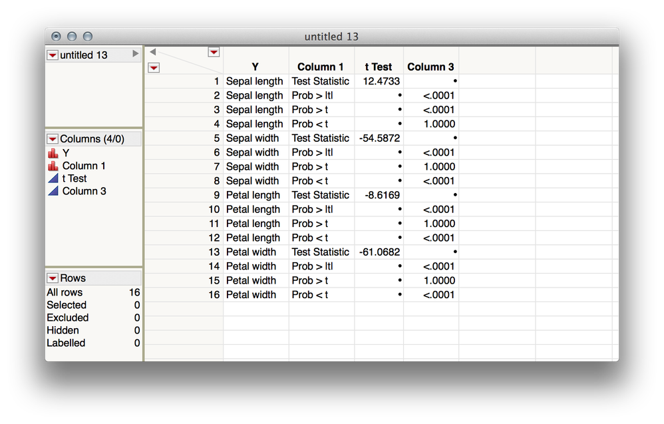Click the Labelled rows entry
Viewport: 664px width, 424px height.
(93, 343)
